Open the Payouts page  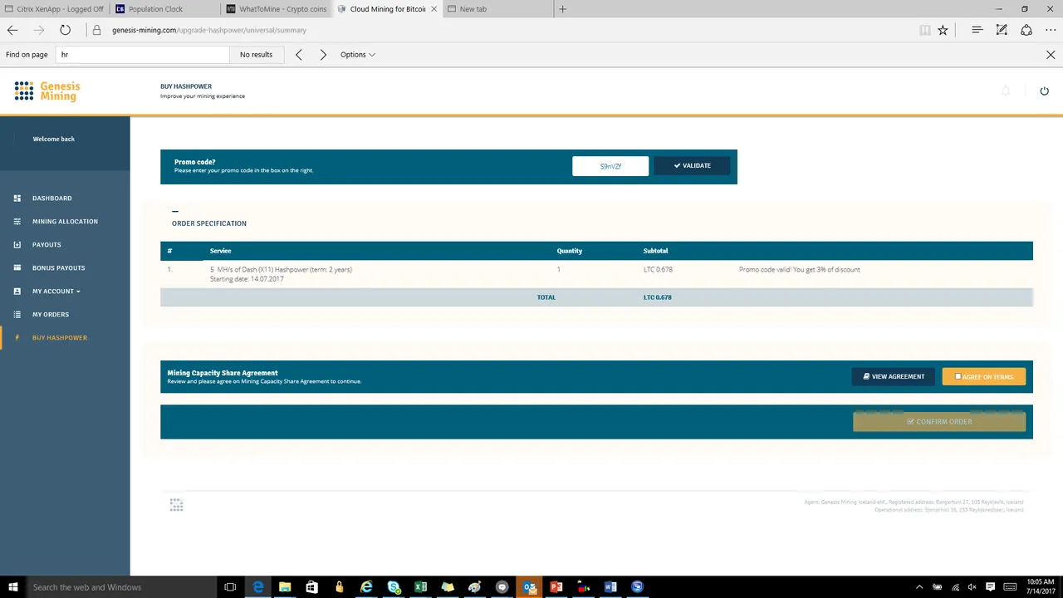coord(47,245)
